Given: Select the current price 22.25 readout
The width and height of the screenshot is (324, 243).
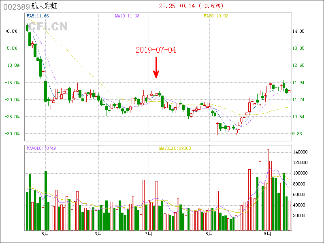Looking at the screenshot, I should [167, 6].
